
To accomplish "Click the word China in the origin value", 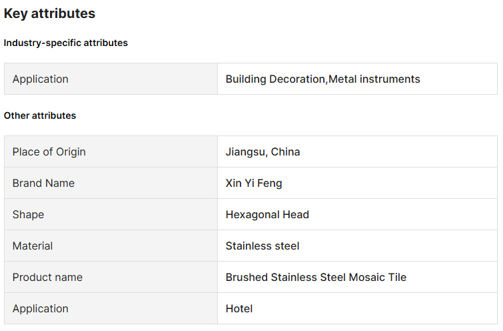I will tap(285, 151).
